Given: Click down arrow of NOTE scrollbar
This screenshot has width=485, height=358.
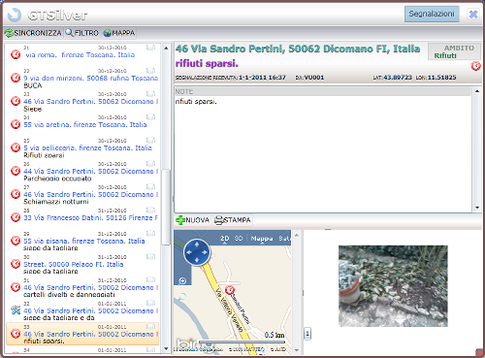Looking at the screenshot, I should (x=477, y=208).
